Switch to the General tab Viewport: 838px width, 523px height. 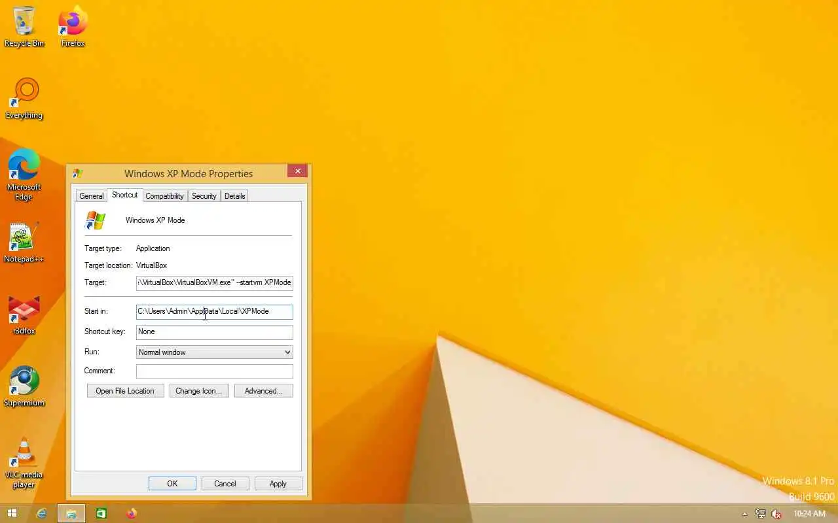[x=92, y=196]
